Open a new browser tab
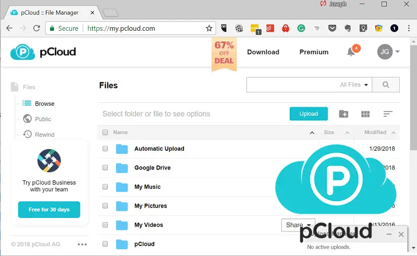Viewport: 417px width, 256px height. coord(110,13)
